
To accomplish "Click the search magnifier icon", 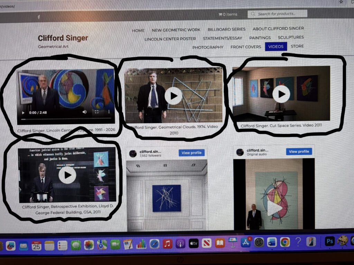I will 253,14.
